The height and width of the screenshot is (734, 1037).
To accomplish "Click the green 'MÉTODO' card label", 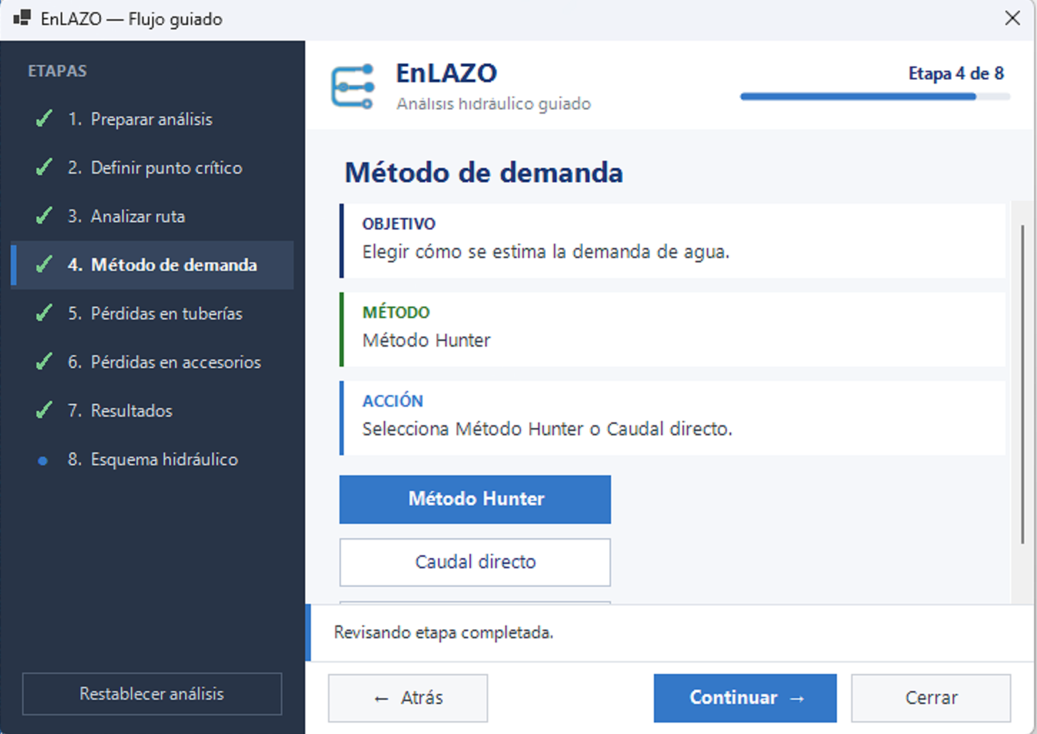I will coord(396,312).
